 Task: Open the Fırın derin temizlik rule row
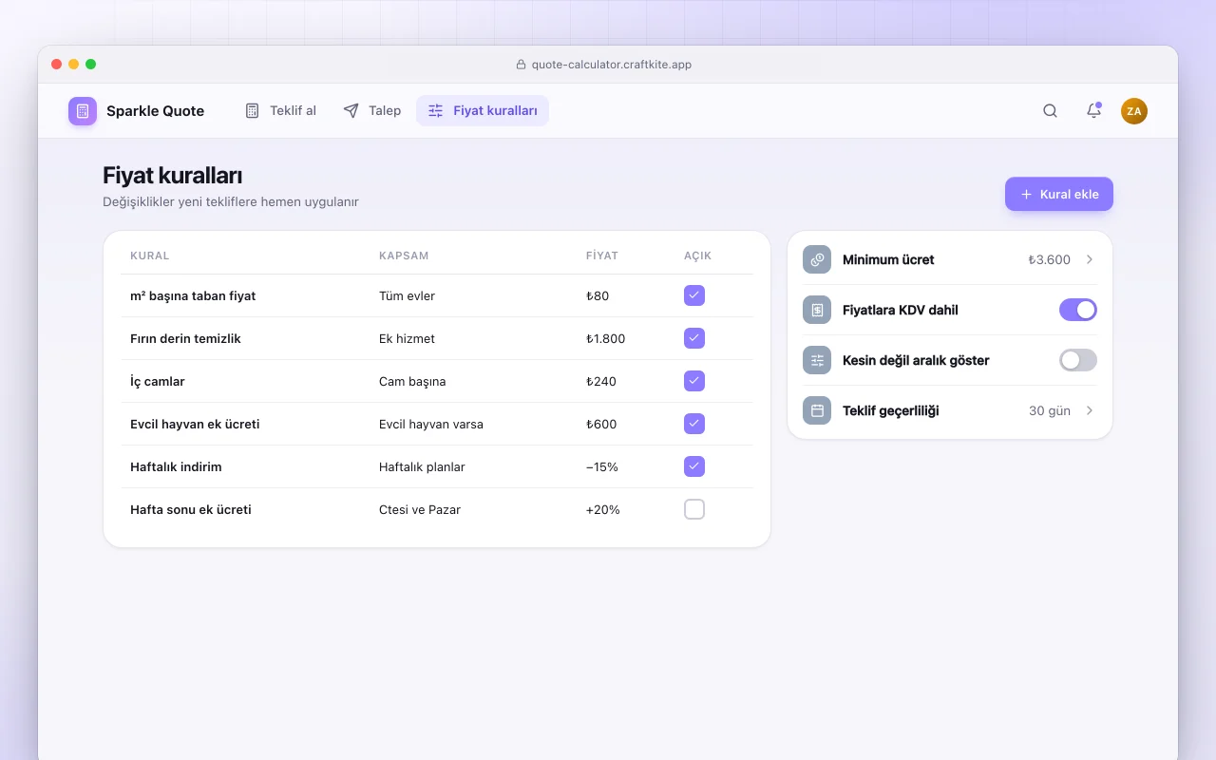437,338
